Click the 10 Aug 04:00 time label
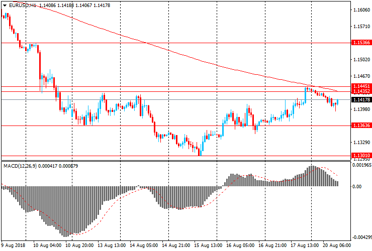This screenshot has width=372, height=251. point(47,245)
